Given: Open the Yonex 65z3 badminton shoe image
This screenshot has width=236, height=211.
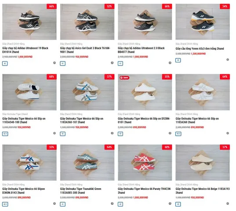Looking at the screenshot, I should 203,22.
